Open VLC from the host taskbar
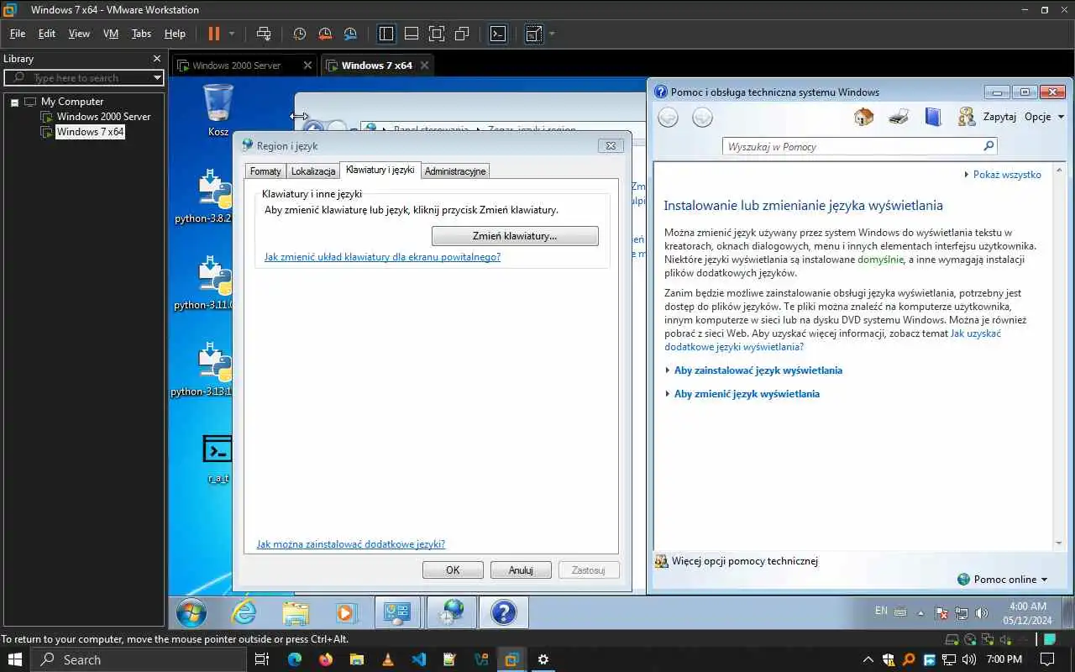Image resolution: width=1075 pixels, height=672 pixels. (x=387, y=660)
